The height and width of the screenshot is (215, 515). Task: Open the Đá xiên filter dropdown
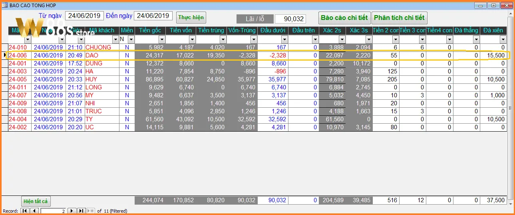tap(503, 39)
